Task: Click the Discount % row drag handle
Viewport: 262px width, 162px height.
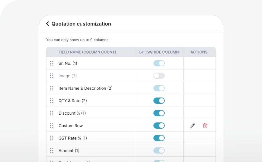Action: point(52,113)
